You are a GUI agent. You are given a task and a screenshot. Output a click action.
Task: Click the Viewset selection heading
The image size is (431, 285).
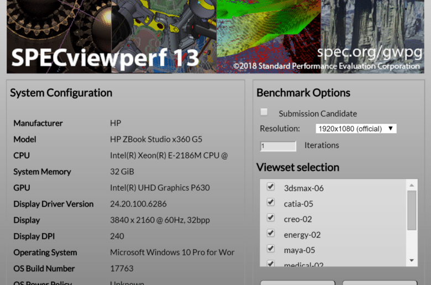point(298,167)
